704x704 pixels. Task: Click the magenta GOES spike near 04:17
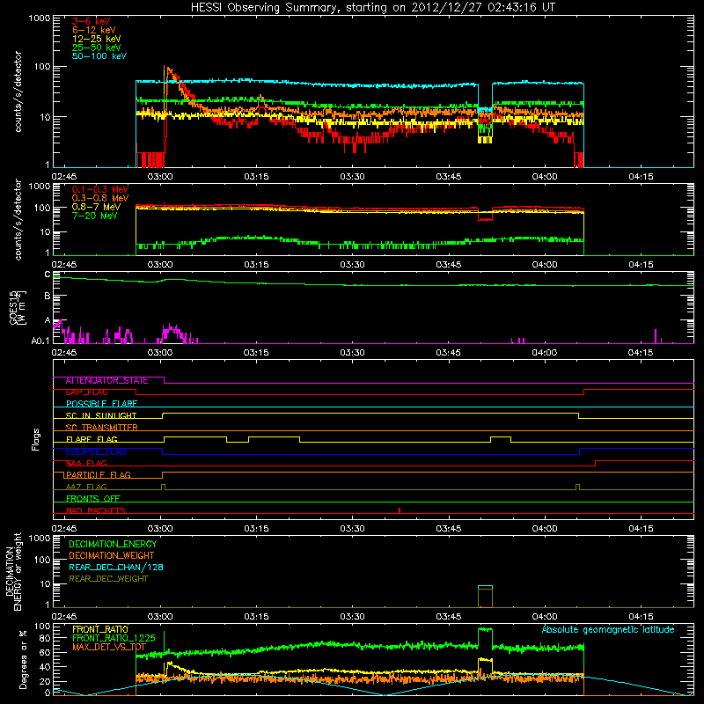point(656,336)
